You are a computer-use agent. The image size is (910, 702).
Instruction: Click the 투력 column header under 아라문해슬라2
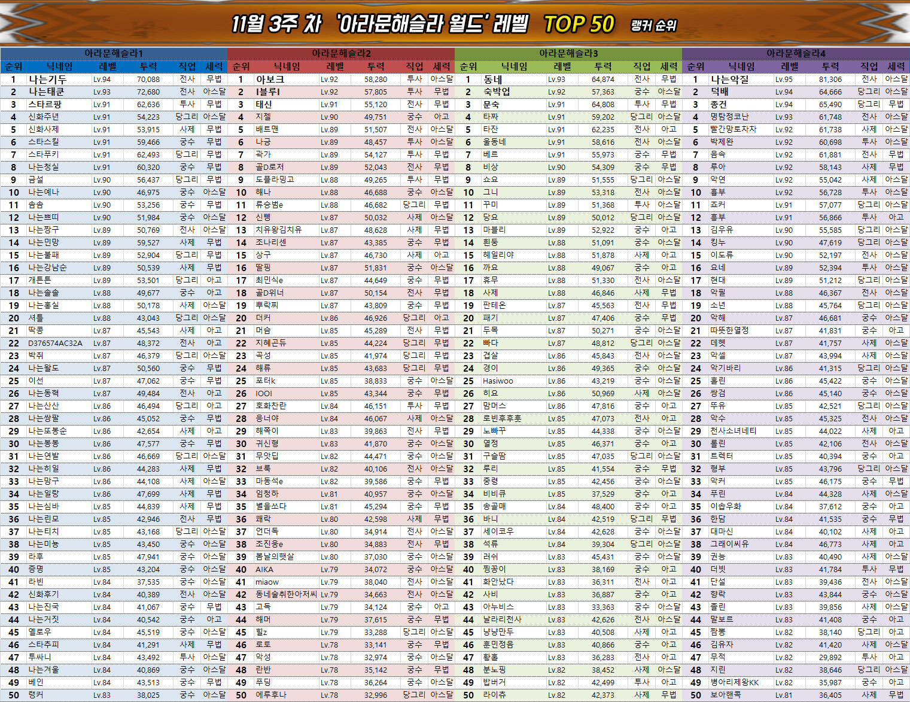(x=376, y=66)
